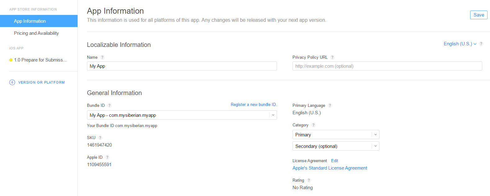Click the Privacy Policy URL input field
490x196 pixels.
pos(387,66)
